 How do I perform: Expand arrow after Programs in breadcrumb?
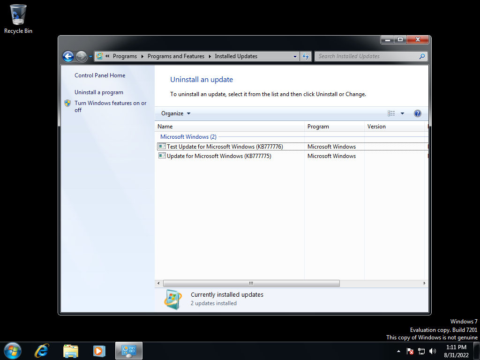coord(142,56)
